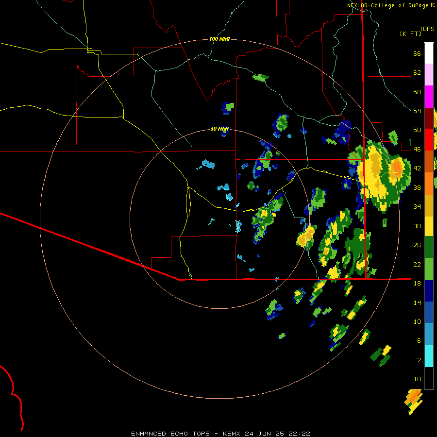Image resolution: width=437 pixels, height=437 pixels.
Task: Click the 62 value on the legend
Action: pos(417,73)
